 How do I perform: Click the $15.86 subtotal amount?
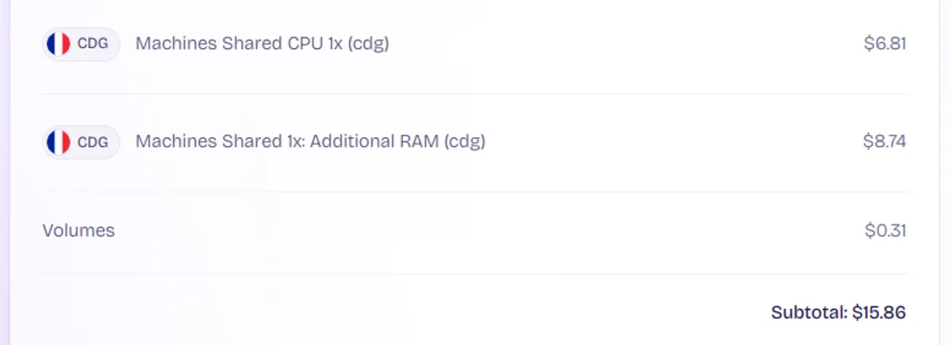point(879,312)
